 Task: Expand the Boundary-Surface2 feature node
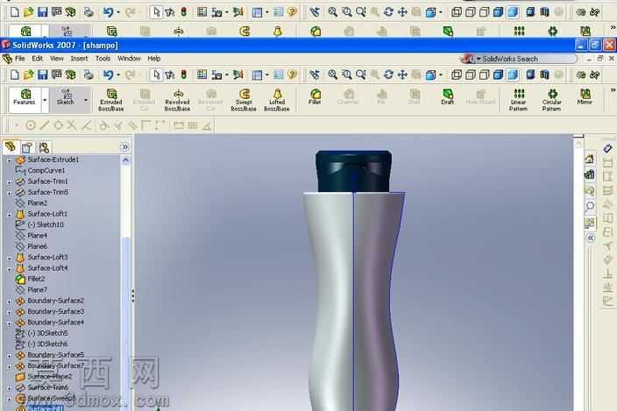point(9,301)
